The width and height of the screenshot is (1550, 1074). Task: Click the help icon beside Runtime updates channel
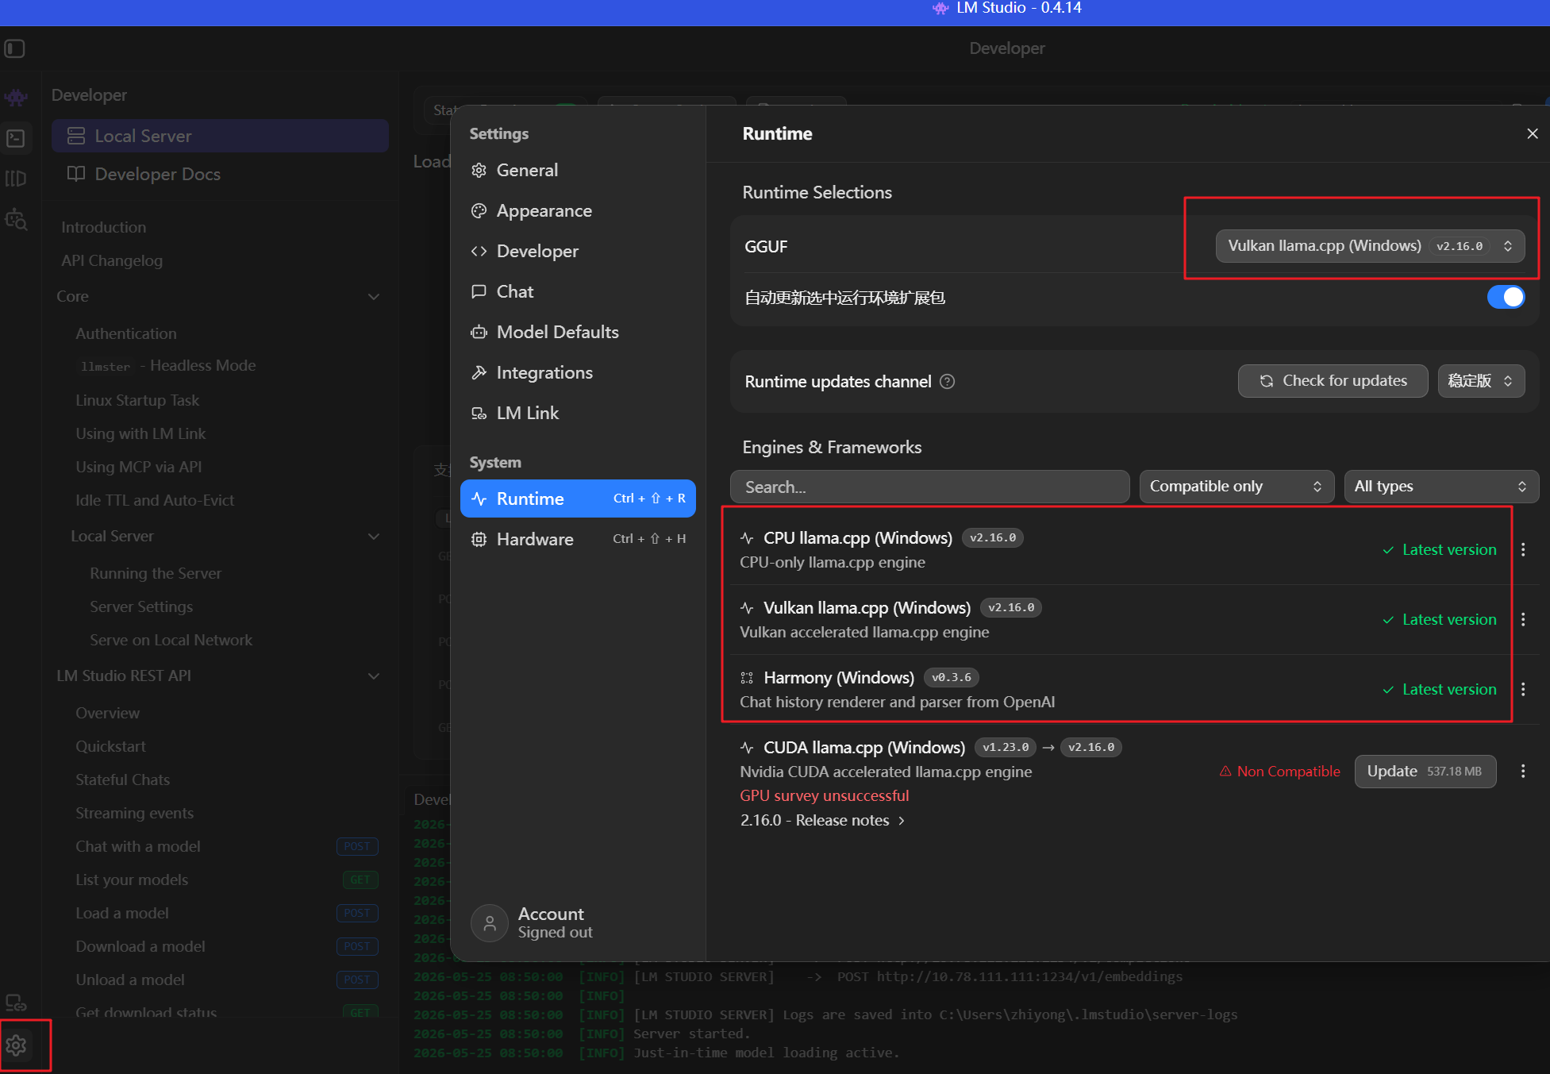[x=947, y=382]
